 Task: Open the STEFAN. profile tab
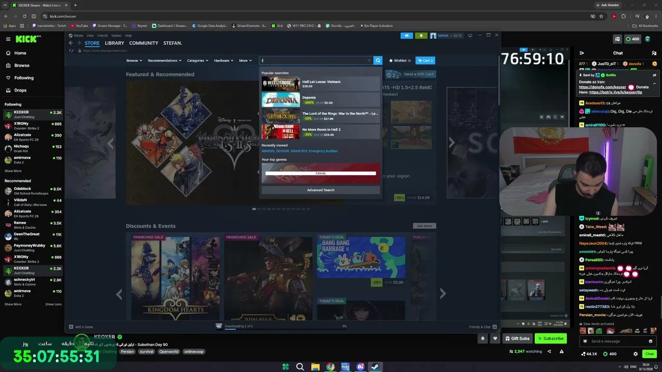[173, 43]
